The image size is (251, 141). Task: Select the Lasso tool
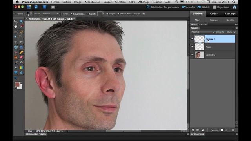[21, 32]
